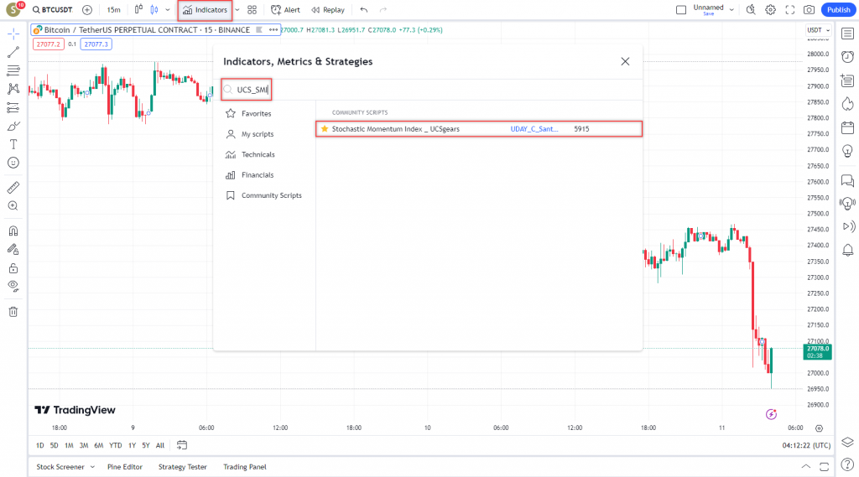Click the magnet mode icon
The height and width of the screenshot is (477, 859).
click(13, 231)
